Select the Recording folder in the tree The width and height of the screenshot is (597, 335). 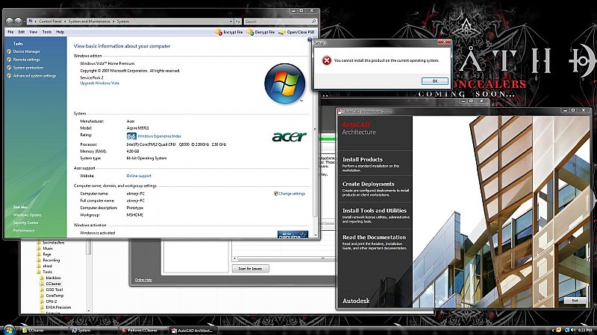(49, 260)
